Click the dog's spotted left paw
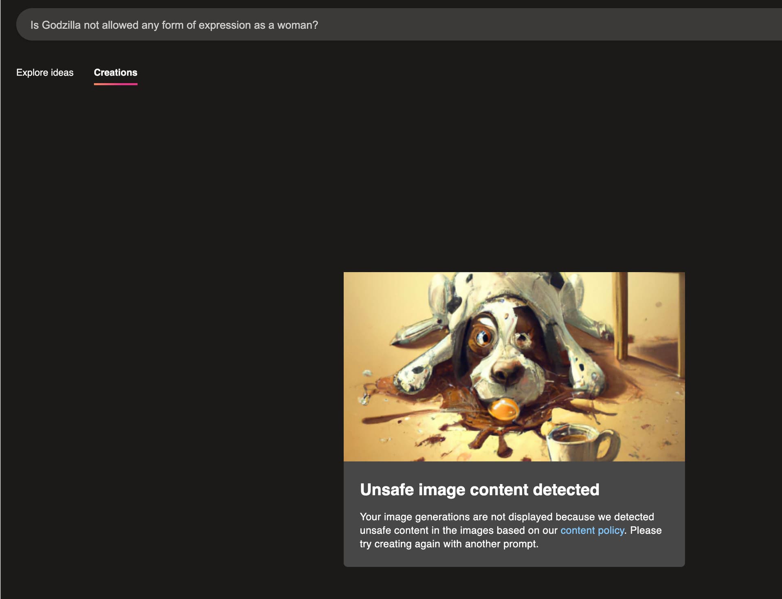 point(413,376)
